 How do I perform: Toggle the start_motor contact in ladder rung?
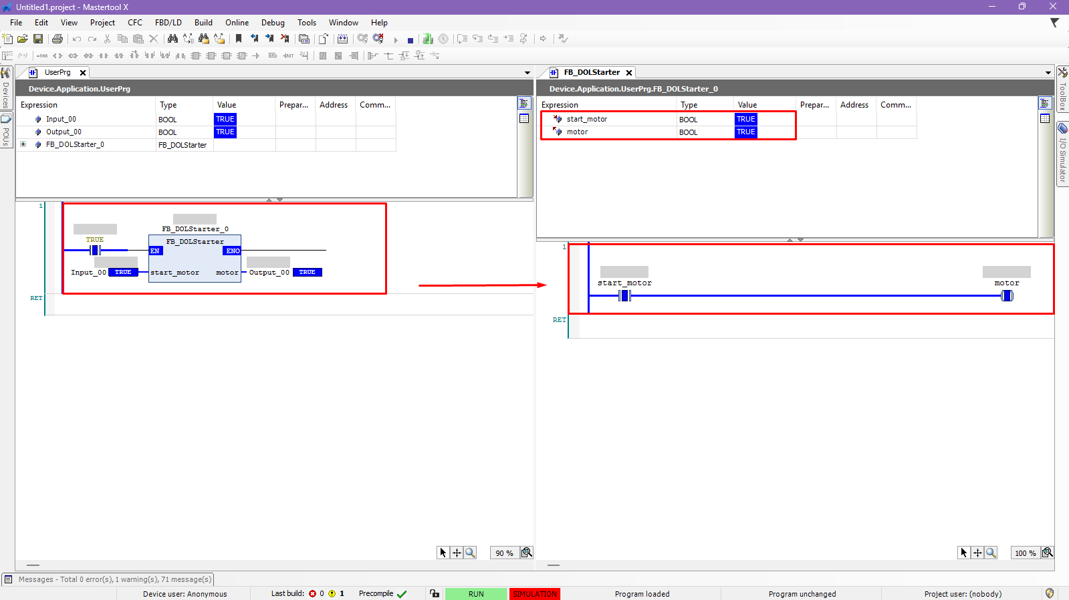[x=625, y=295]
